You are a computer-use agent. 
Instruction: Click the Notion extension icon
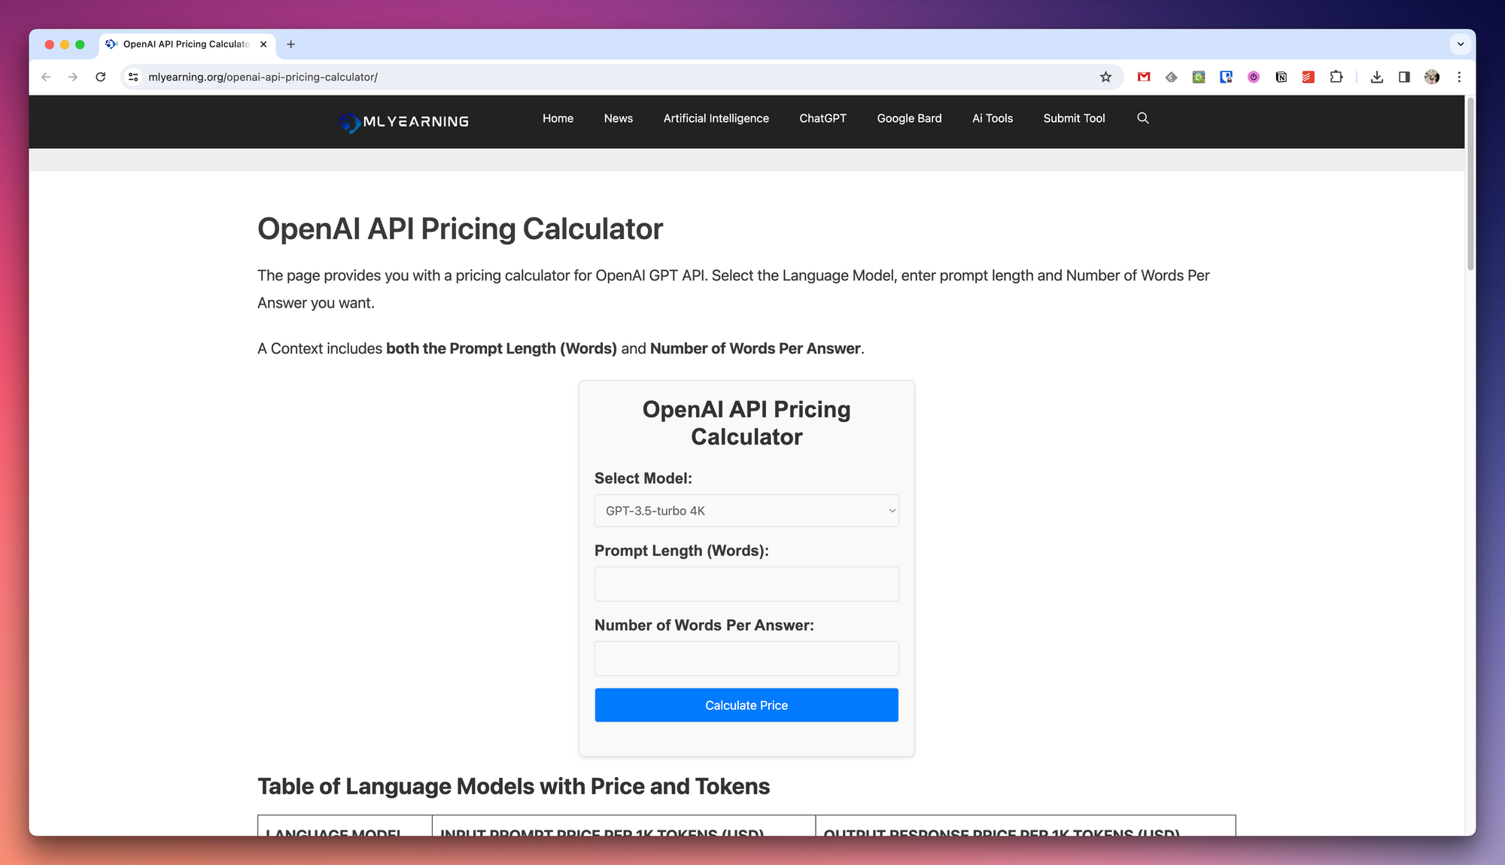point(1281,77)
